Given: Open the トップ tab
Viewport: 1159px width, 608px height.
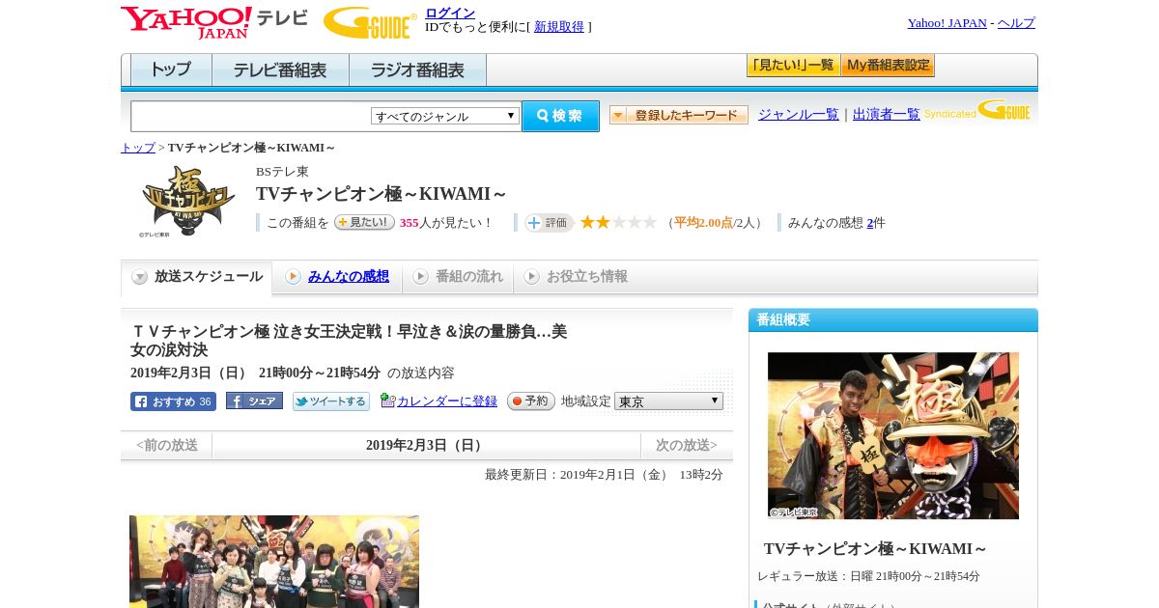Looking at the screenshot, I should point(171,70).
